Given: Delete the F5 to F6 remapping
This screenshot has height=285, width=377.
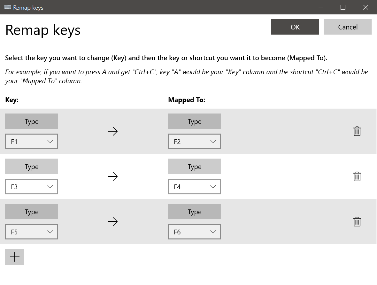Looking at the screenshot, I should [357, 222].
